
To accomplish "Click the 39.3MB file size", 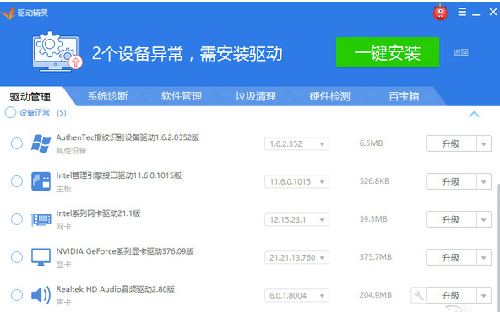I will click(373, 219).
